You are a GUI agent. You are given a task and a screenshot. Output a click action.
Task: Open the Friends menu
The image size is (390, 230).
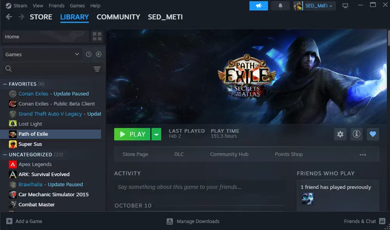56,6
